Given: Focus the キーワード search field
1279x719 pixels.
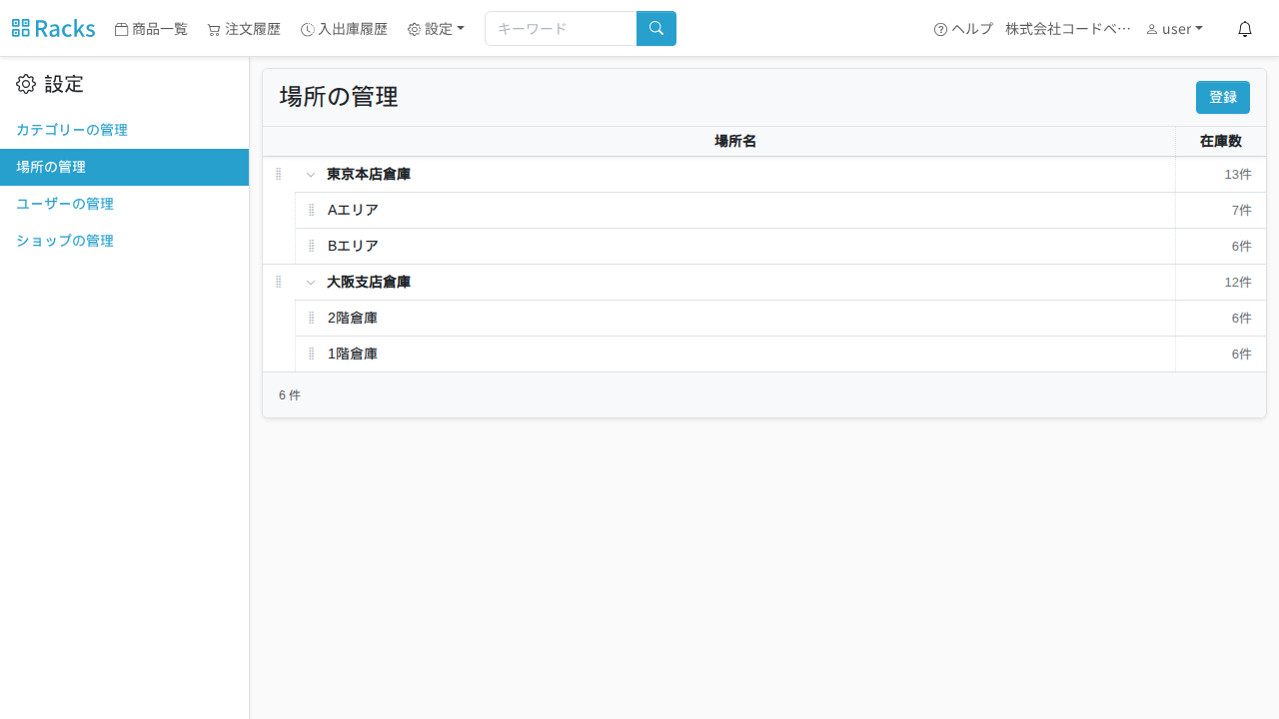Looking at the screenshot, I should coord(561,28).
